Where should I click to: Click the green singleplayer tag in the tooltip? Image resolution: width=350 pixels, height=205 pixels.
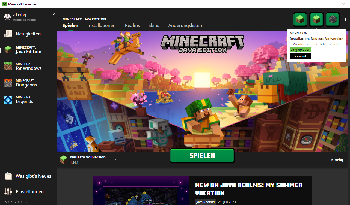point(300,50)
